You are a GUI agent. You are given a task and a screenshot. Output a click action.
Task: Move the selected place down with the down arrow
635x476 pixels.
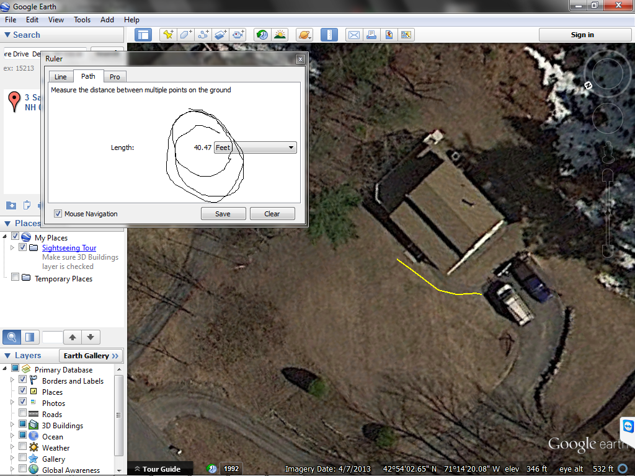tap(91, 337)
